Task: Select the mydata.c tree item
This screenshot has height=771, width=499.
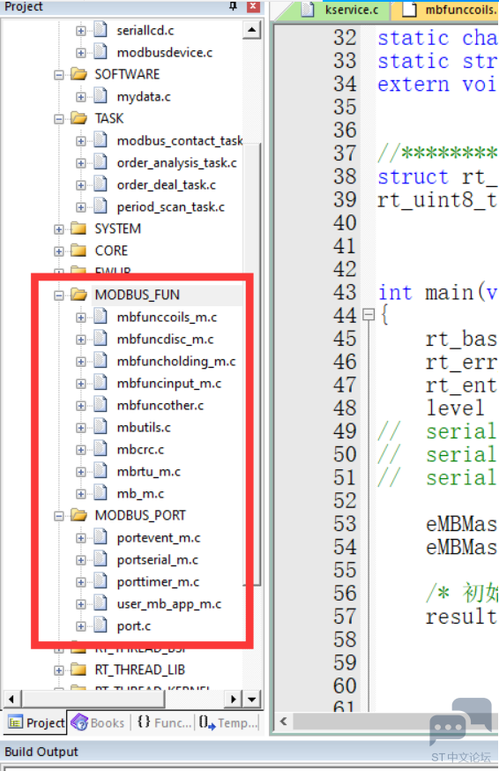Action: click(x=144, y=97)
